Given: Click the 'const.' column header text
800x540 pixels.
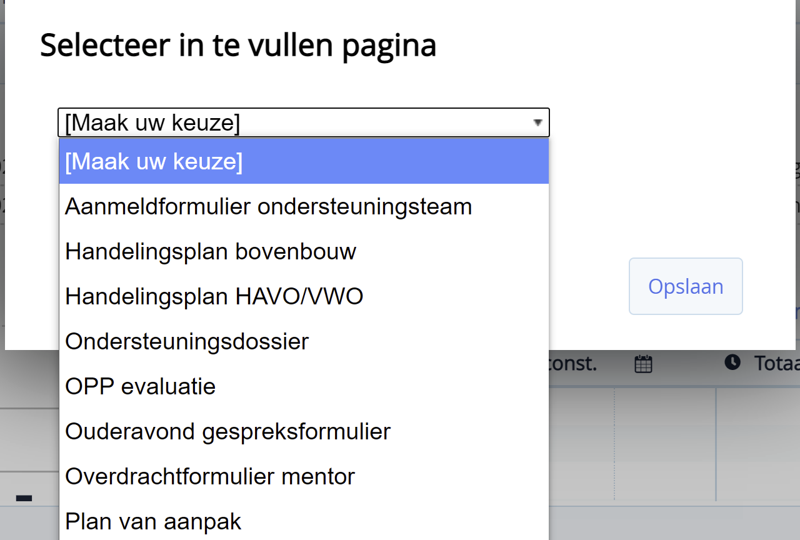Looking at the screenshot, I should [572, 363].
